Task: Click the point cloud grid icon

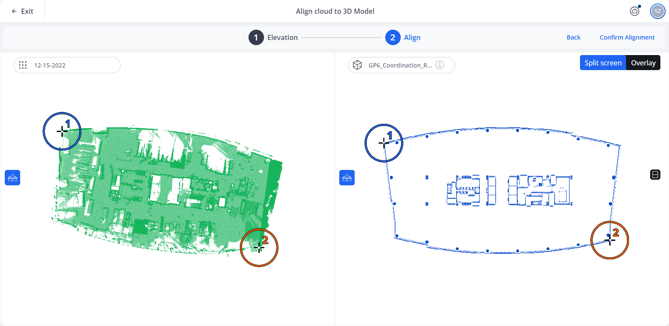Action: point(23,65)
